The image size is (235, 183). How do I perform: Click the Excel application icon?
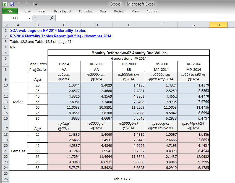pyautogui.click(x=5, y=4)
